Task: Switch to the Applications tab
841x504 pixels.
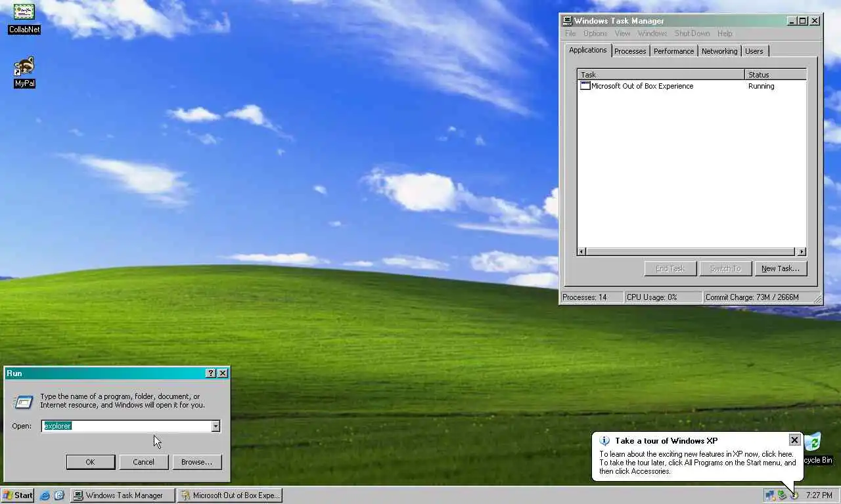Action: (588, 50)
